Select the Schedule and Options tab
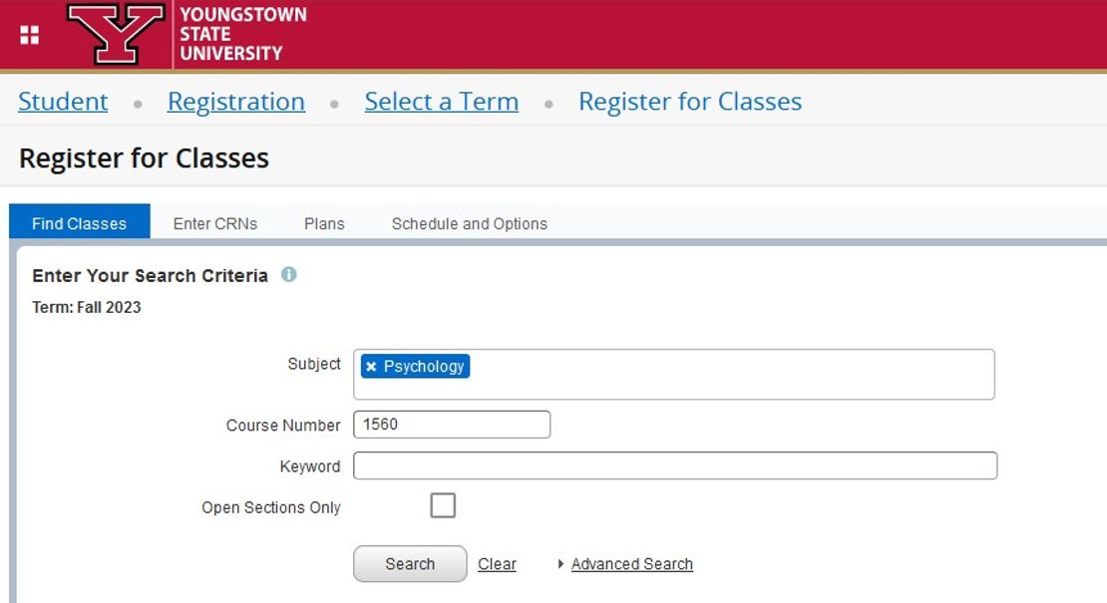Screen dimensions: 1107x603 click(469, 223)
